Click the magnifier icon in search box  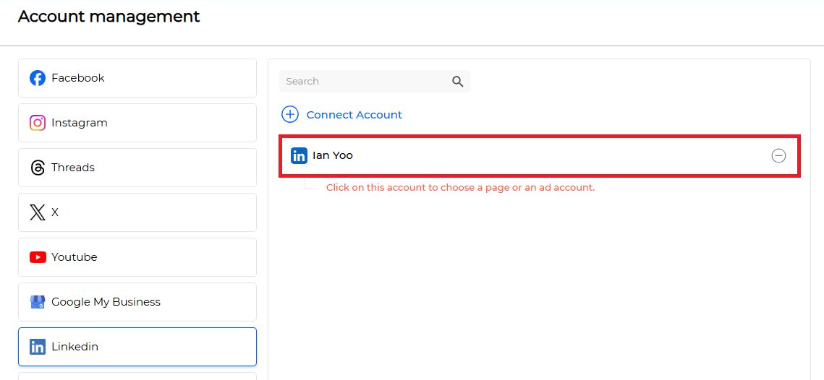458,82
